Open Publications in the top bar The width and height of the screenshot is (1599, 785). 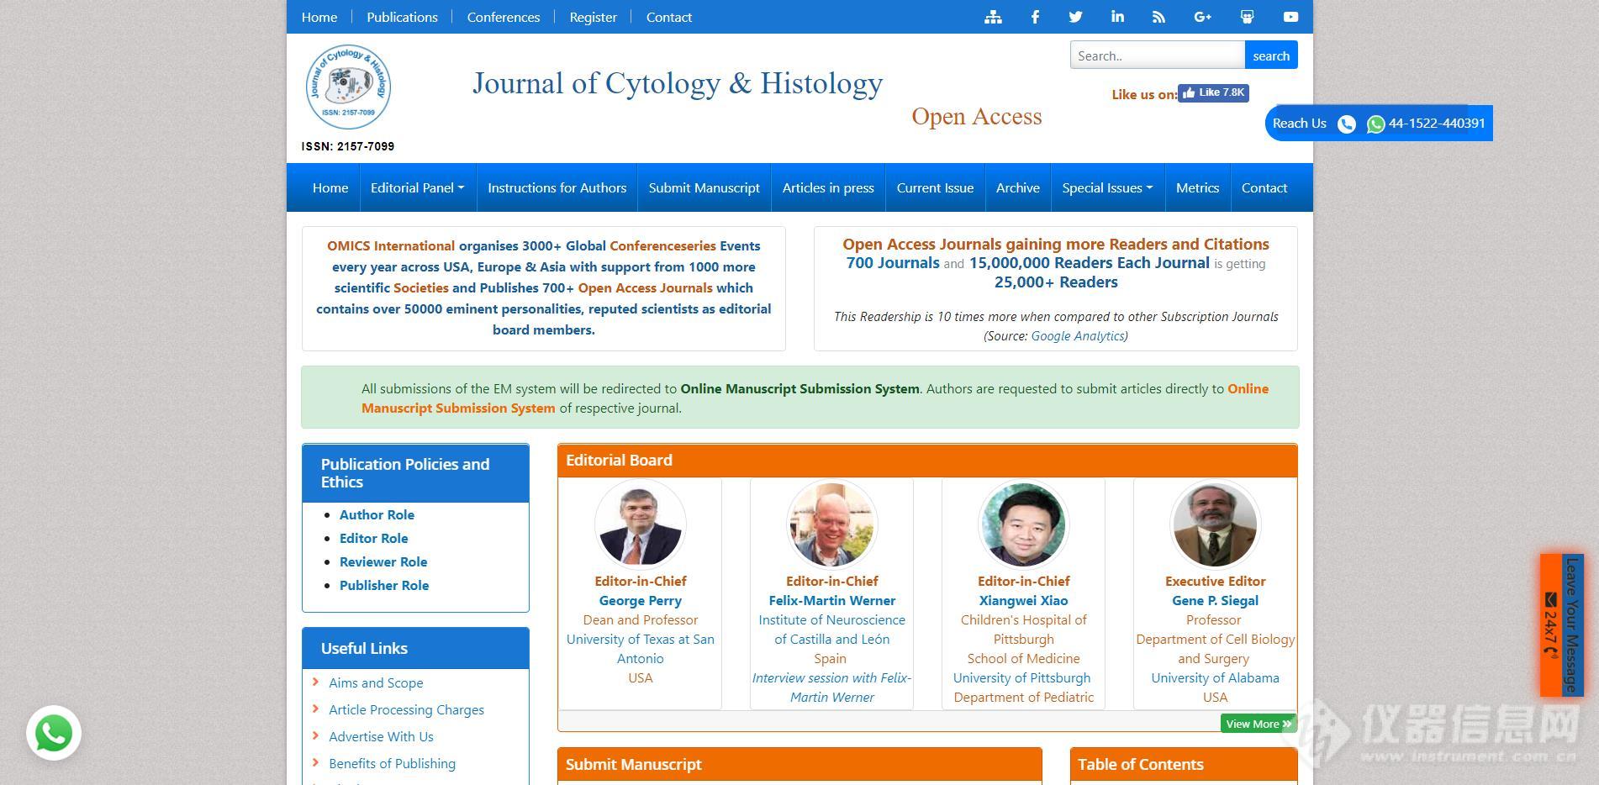point(403,17)
